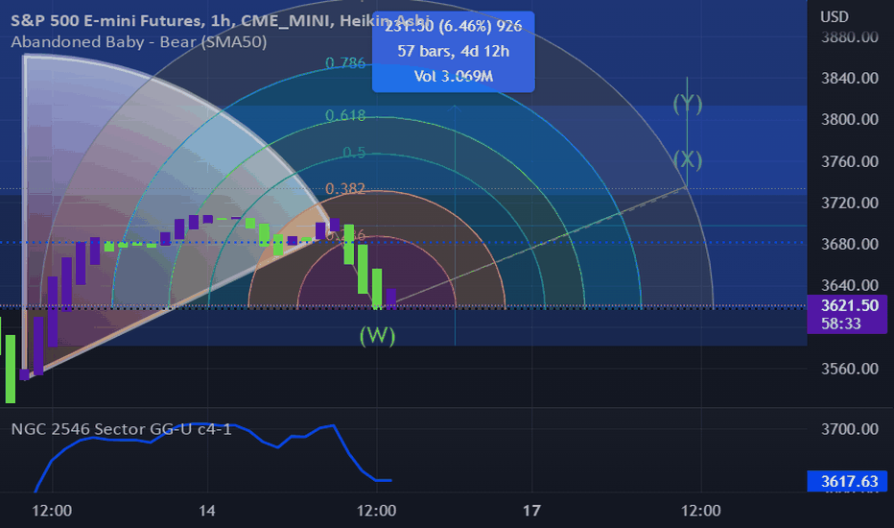Click the 3640.00 price axis label
The height and width of the screenshot is (528, 894).
pyautogui.click(x=850, y=285)
